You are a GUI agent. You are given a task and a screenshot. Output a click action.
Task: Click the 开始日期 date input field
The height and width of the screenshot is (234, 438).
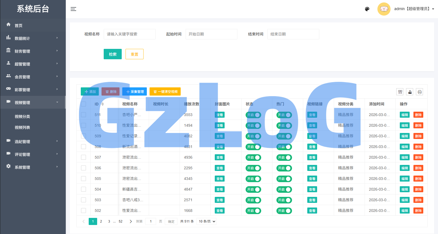click(x=211, y=34)
